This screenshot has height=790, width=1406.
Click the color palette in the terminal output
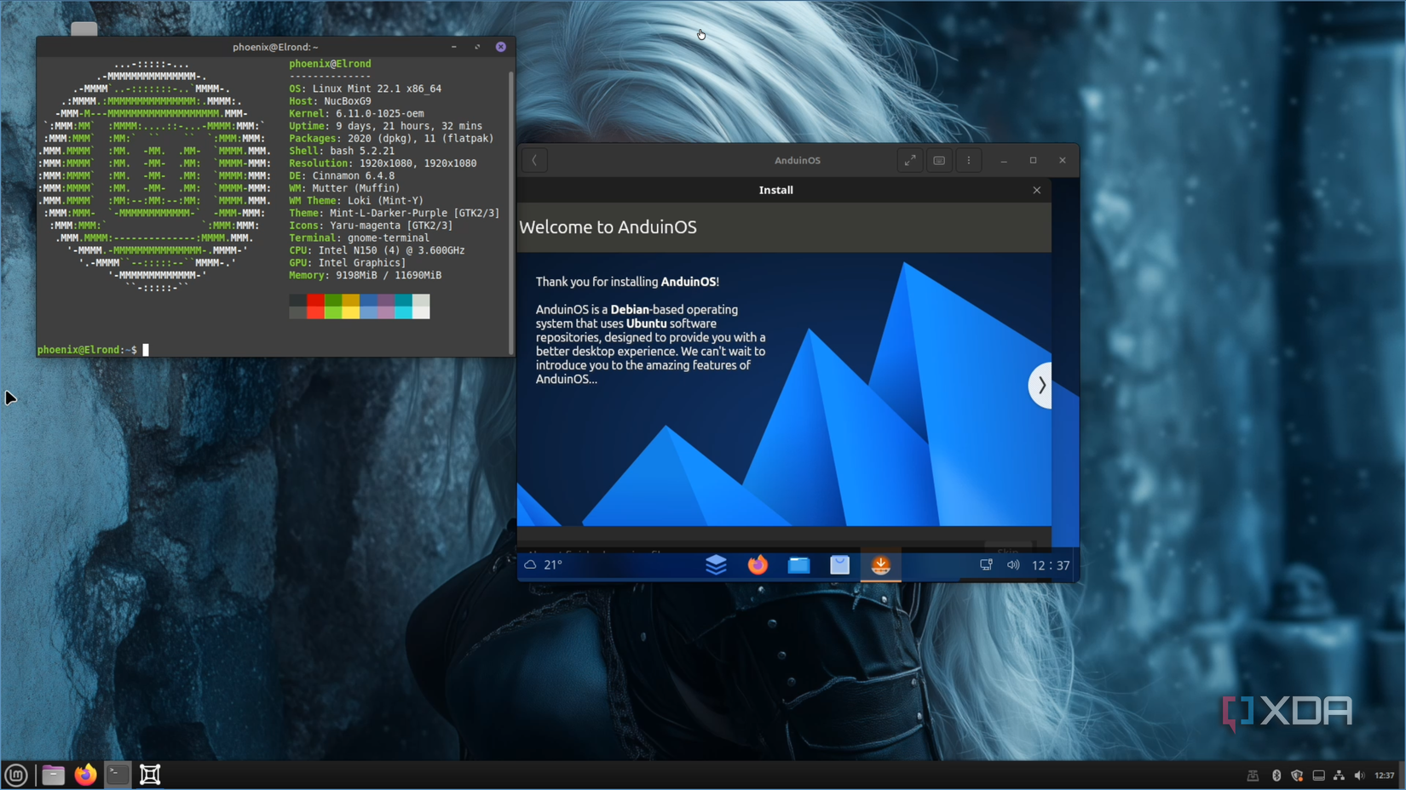359,306
